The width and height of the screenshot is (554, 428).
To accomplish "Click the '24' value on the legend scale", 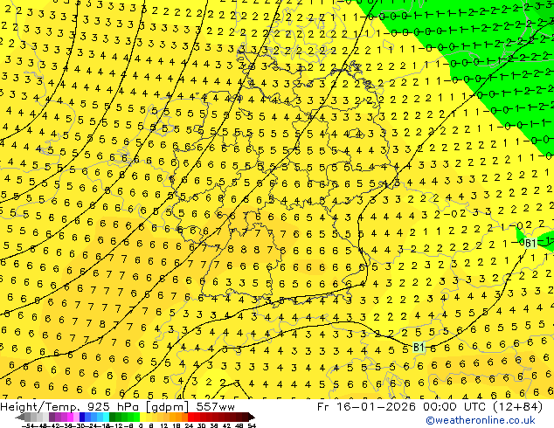I will point(189,425).
